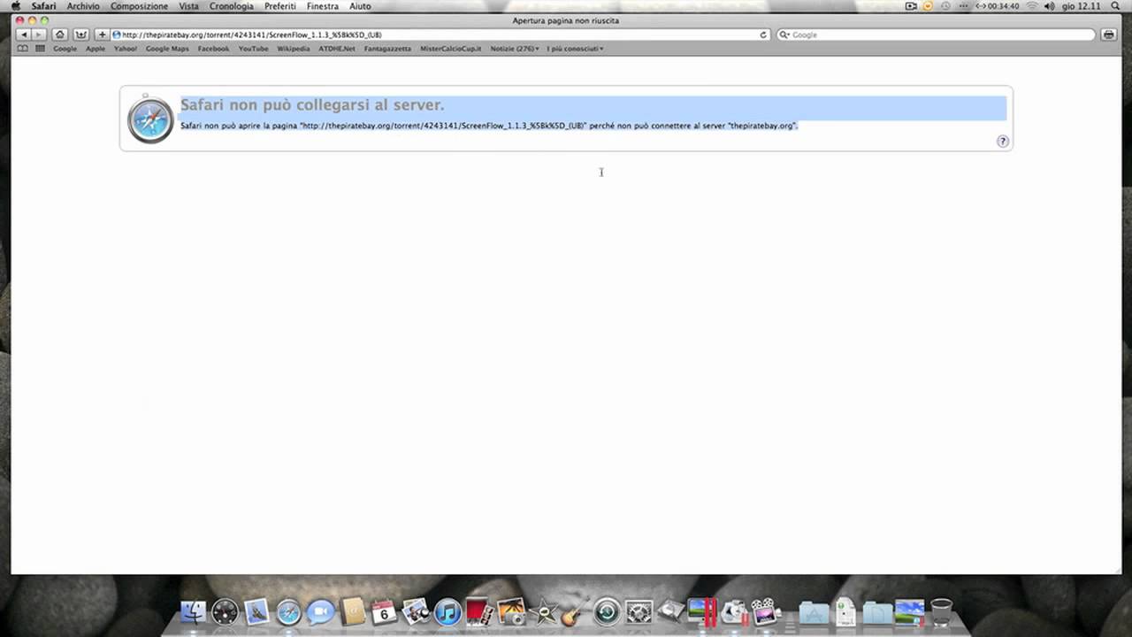1132x637 pixels.
Task: Open the Time Machine menu bar icon
Action: (945, 6)
